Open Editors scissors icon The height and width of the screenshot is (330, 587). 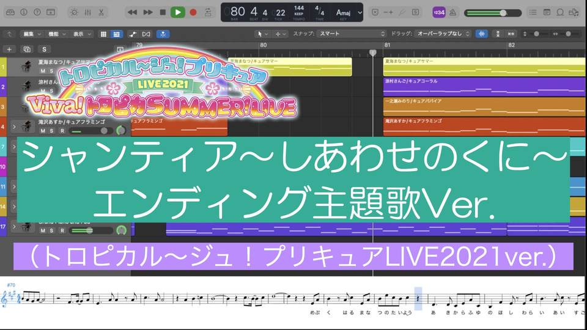pos(101,12)
